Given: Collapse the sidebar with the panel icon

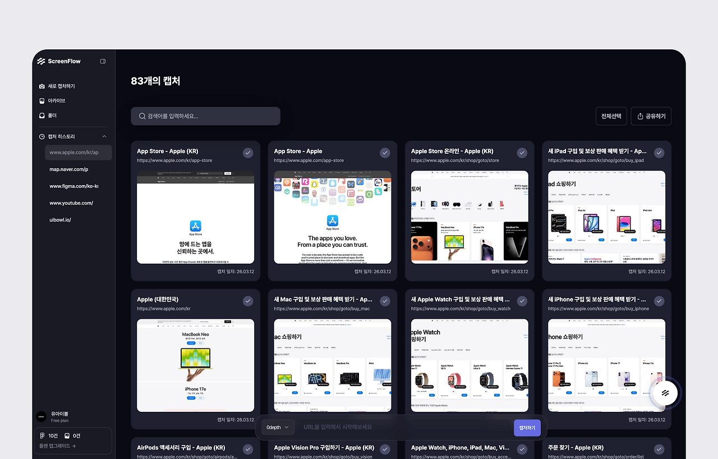Looking at the screenshot, I should (x=103, y=61).
